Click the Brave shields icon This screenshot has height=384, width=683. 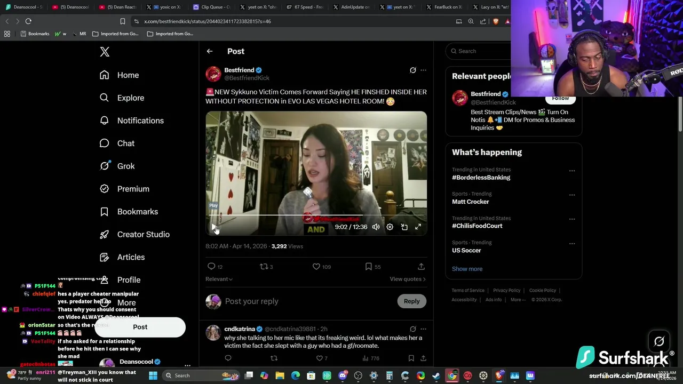click(496, 21)
